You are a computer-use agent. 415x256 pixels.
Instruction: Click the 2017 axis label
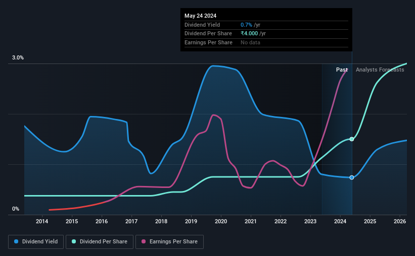click(131, 221)
